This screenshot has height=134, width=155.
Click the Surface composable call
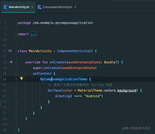tap(54, 90)
